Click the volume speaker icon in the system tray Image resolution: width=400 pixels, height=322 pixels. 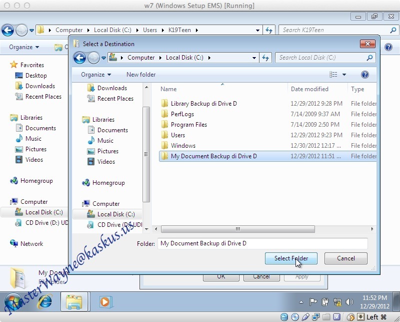349,302
